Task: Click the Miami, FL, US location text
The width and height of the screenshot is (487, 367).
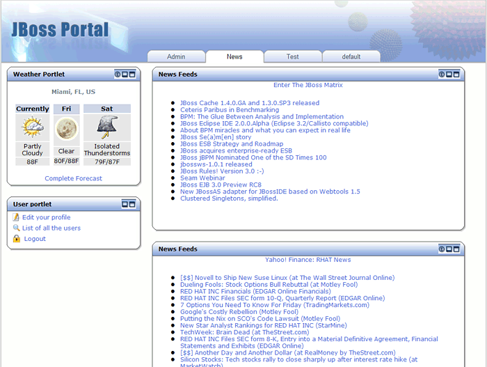Action: [73, 92]
